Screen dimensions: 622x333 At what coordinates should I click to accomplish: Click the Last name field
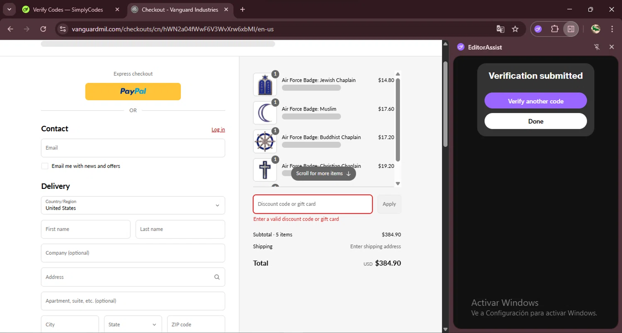pos(180,229)
